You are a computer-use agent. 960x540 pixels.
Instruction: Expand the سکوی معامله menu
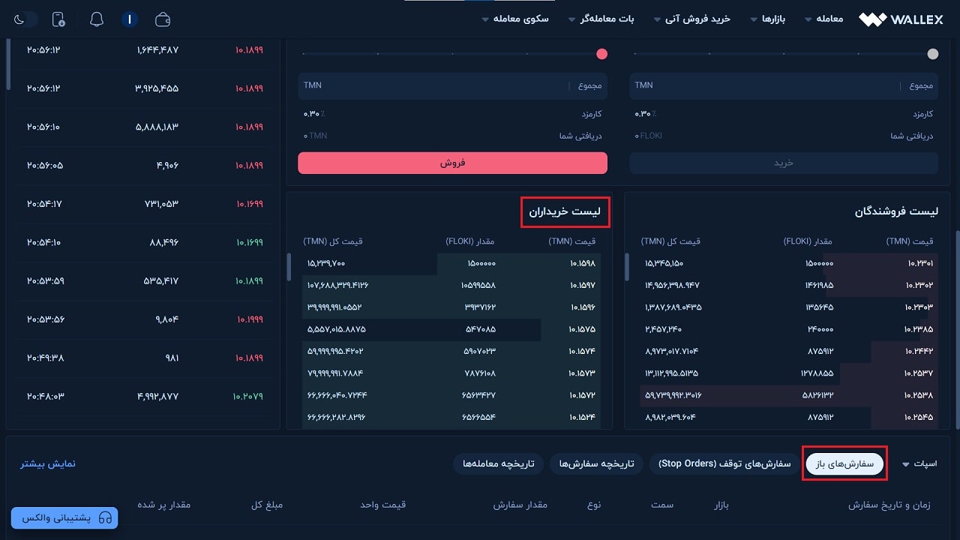(515, 19)
